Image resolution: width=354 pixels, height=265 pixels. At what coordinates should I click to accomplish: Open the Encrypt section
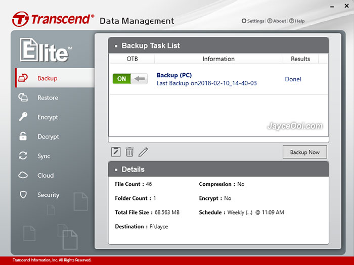48,117
